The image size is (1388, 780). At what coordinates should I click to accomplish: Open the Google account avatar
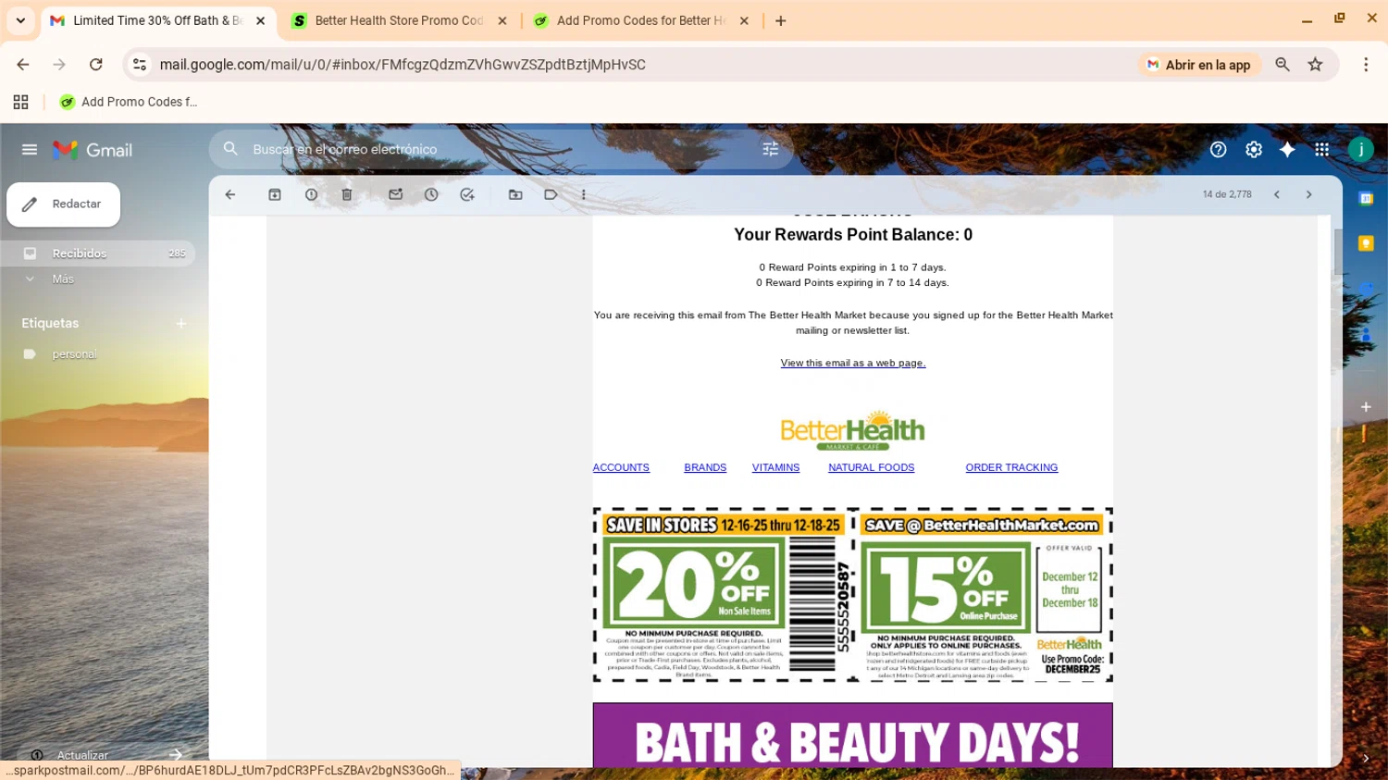pyautogui.click(x=1360, y=149)
